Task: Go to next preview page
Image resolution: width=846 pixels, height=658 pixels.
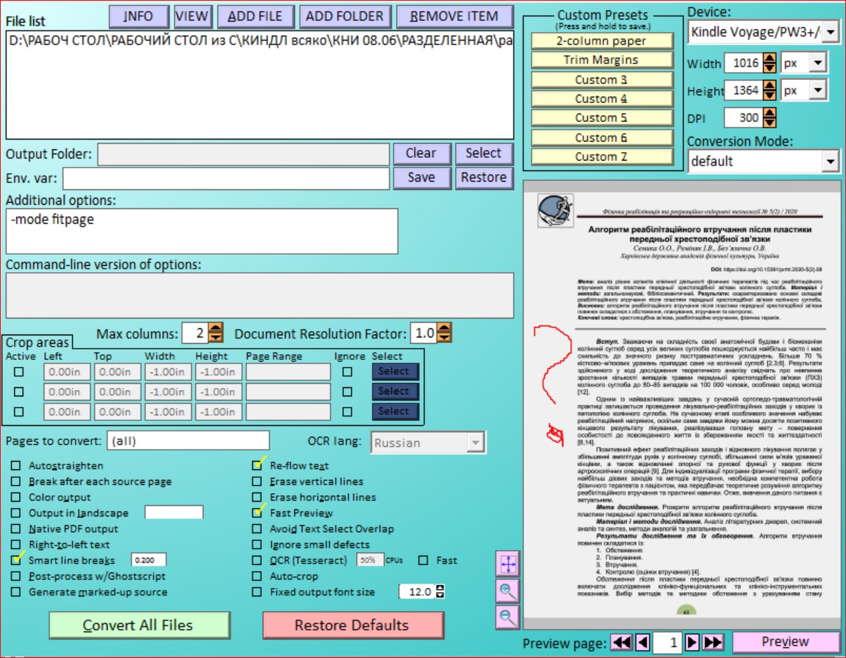Action: [692, 643]
